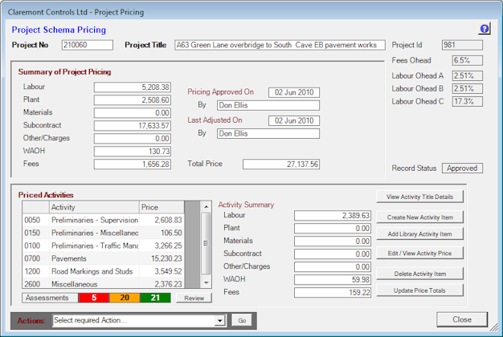Viewport: 503px width, 337px height.
Task: Click the Project Id field 981
Action: [x=462, y=45]
